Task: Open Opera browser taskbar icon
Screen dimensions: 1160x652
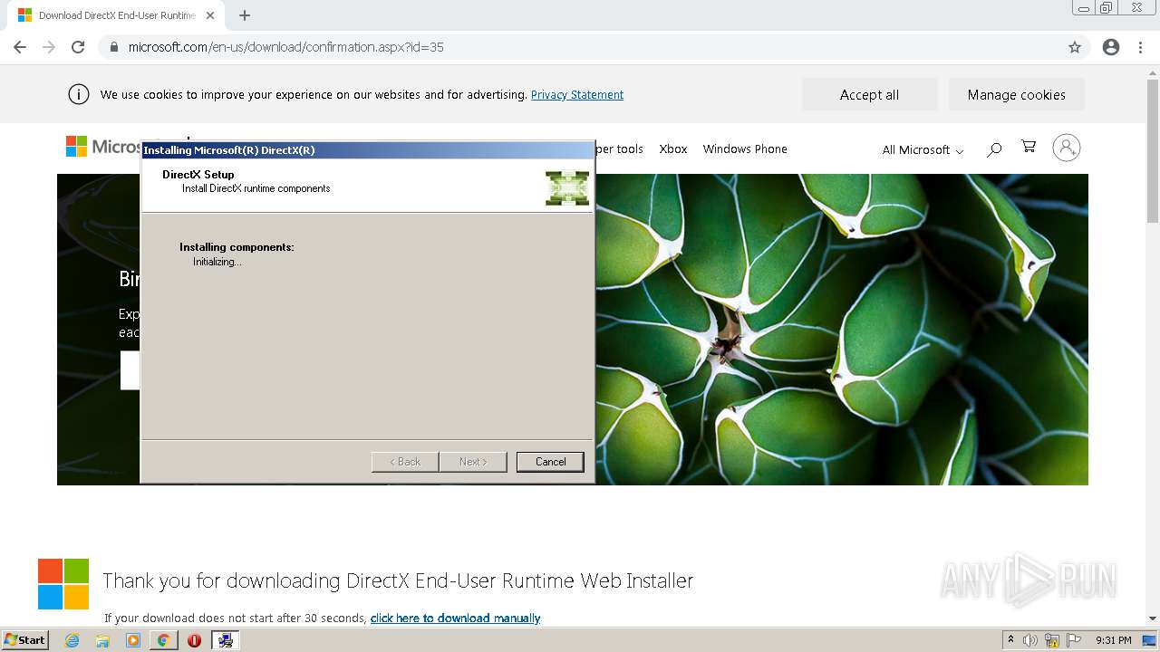Action: click(194, 640)
